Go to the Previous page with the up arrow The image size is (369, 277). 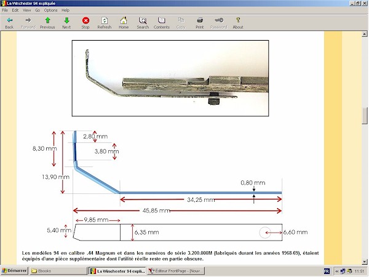pyautogui.click(x=47, y=20)
